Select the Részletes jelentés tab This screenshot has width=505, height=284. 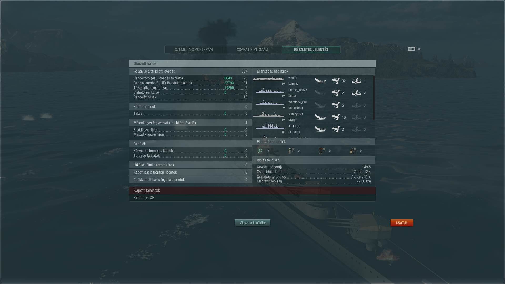311,49
